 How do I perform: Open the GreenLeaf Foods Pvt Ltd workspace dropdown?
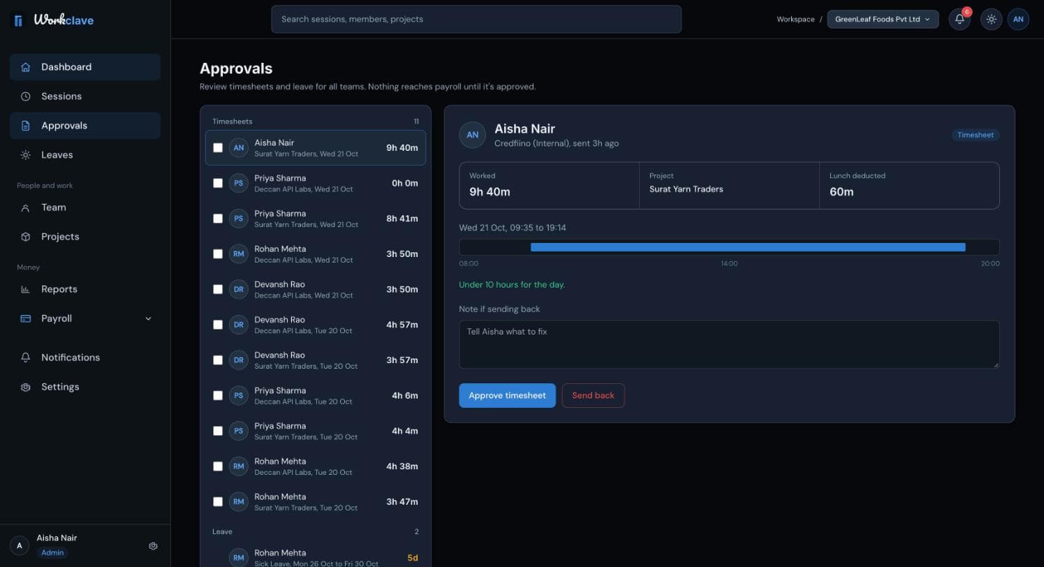(883, 19)
